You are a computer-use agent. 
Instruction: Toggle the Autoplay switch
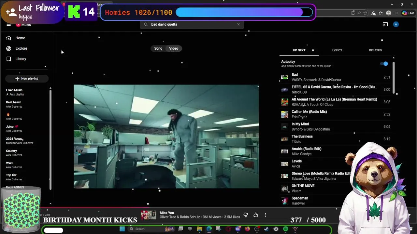point(384,64)
